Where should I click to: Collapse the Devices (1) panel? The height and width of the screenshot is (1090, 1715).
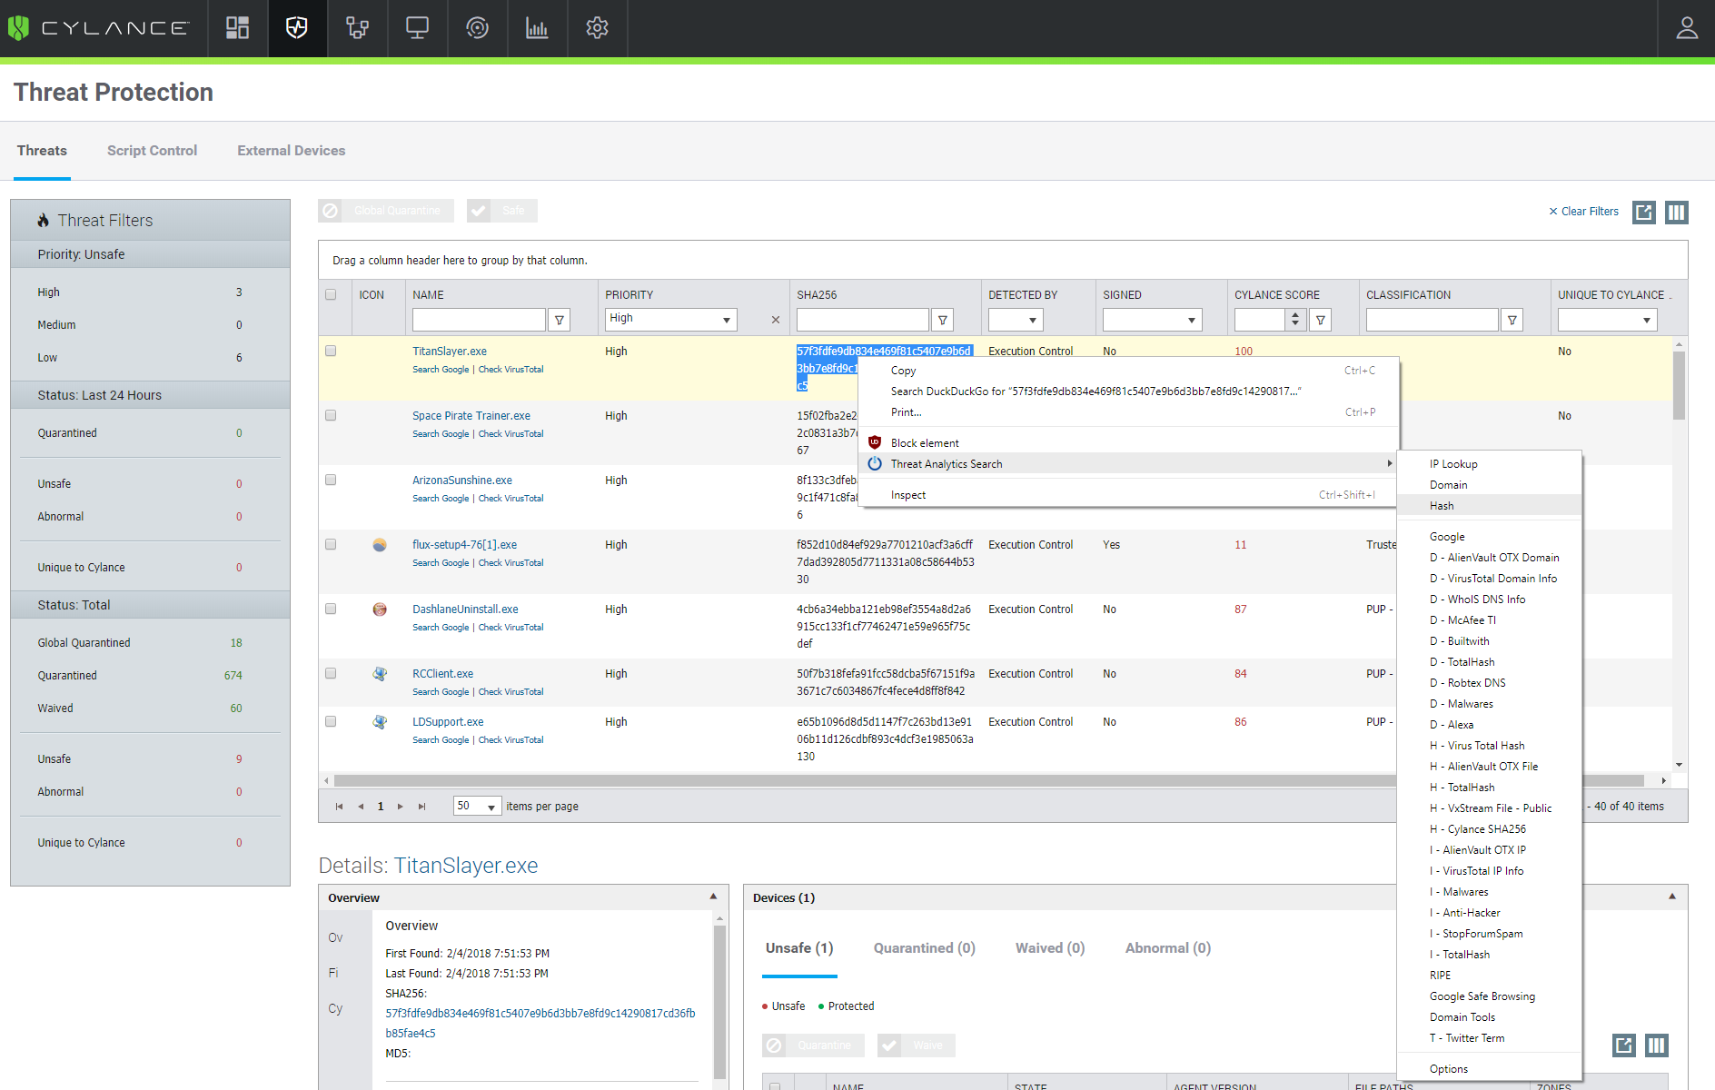coord(1672,897)
